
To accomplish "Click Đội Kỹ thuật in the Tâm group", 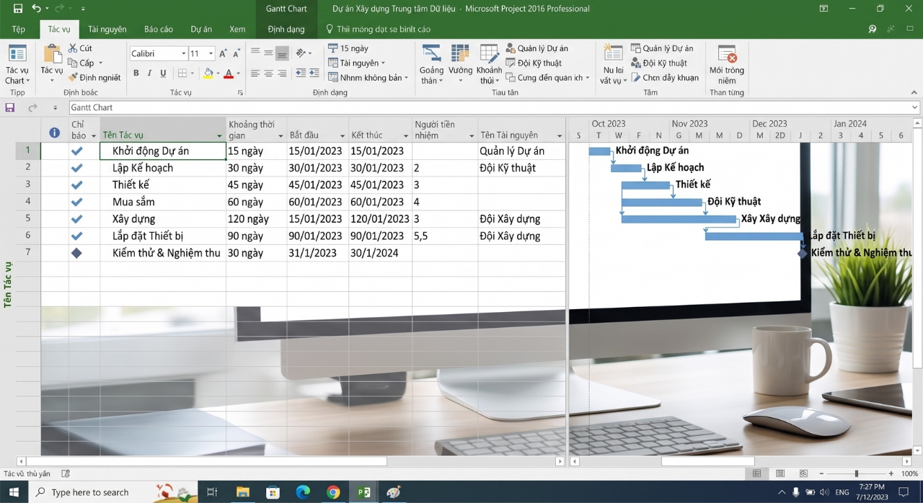I will pyautogui.click(x=658, y=63).
